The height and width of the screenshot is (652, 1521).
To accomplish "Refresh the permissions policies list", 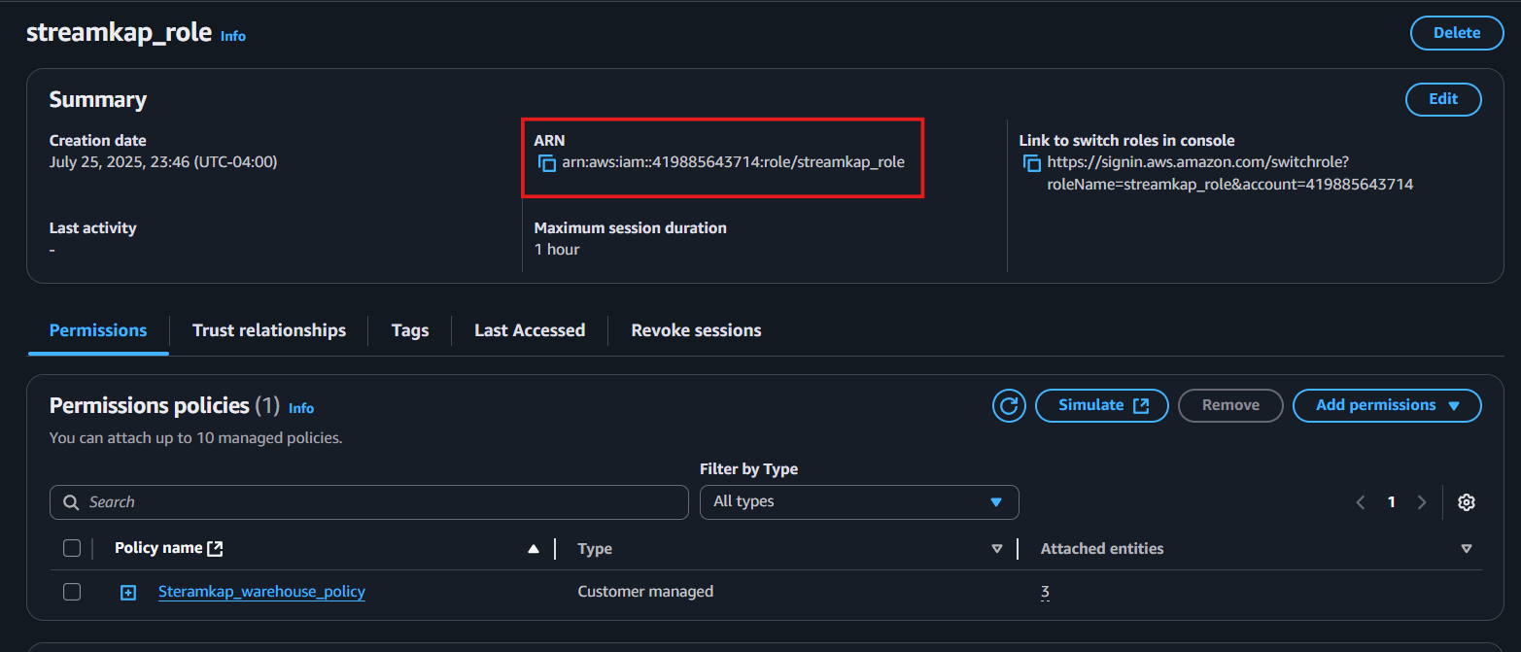I will 1009,405.
